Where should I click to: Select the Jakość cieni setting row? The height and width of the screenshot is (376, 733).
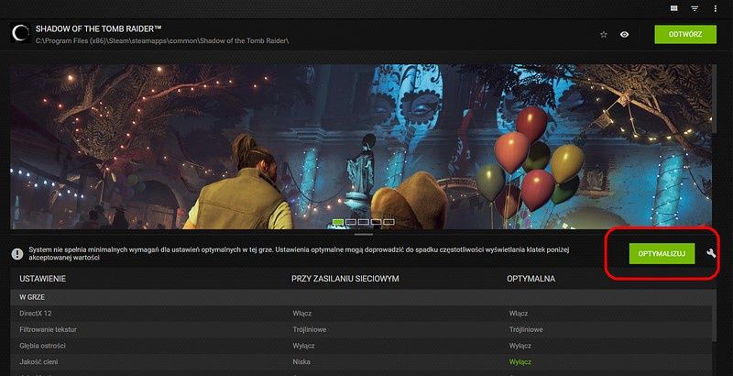[361, 362]
